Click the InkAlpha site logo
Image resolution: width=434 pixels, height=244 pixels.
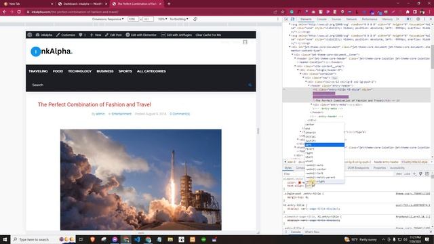(52, 52)
